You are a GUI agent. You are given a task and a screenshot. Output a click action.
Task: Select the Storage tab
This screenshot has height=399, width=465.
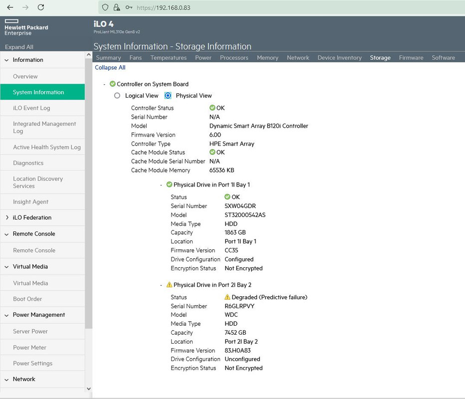click(380, 57)
